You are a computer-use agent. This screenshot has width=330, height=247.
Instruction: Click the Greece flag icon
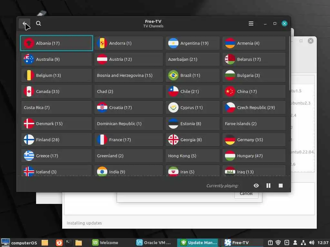click(29, 156)
